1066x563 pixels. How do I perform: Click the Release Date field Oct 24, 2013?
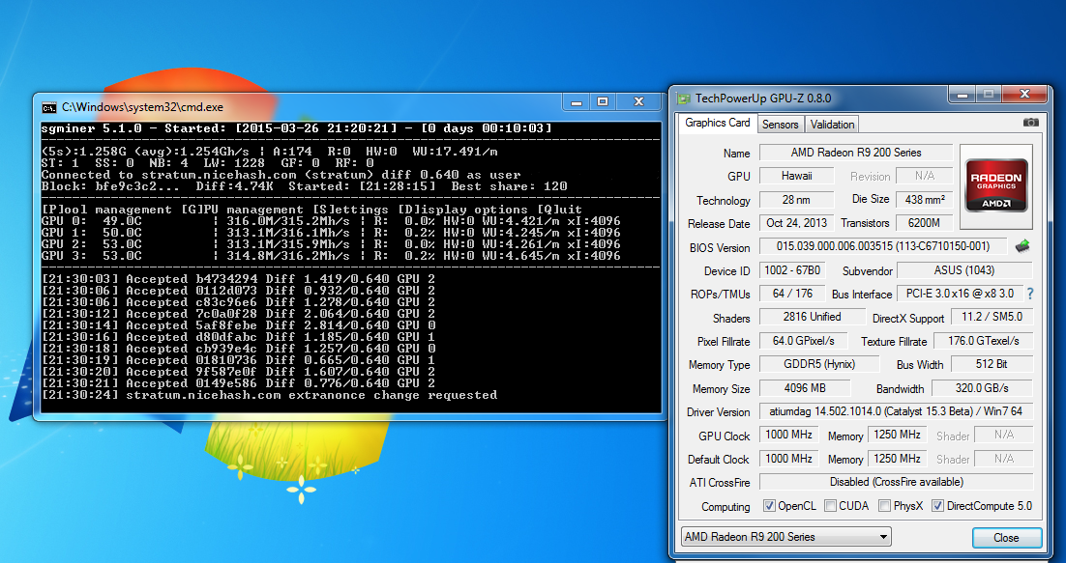tap(797, 222)
